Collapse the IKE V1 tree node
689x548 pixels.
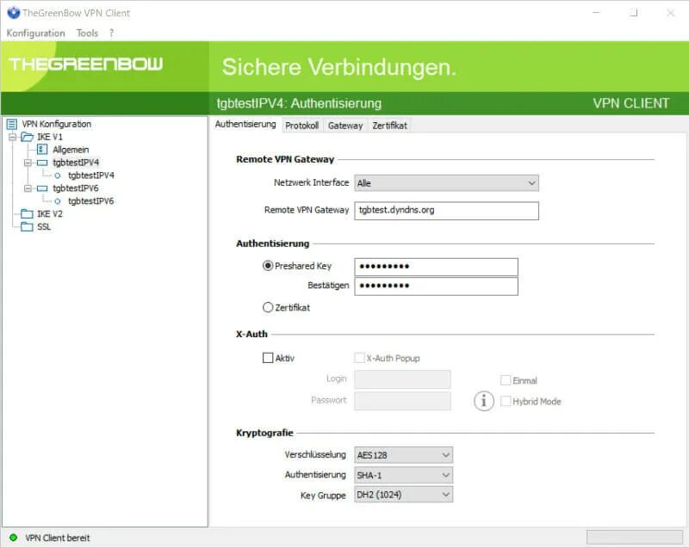[12, 138]
